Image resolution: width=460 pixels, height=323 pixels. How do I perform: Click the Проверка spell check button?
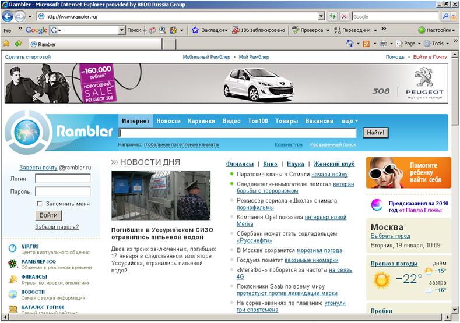pos(307,30)
